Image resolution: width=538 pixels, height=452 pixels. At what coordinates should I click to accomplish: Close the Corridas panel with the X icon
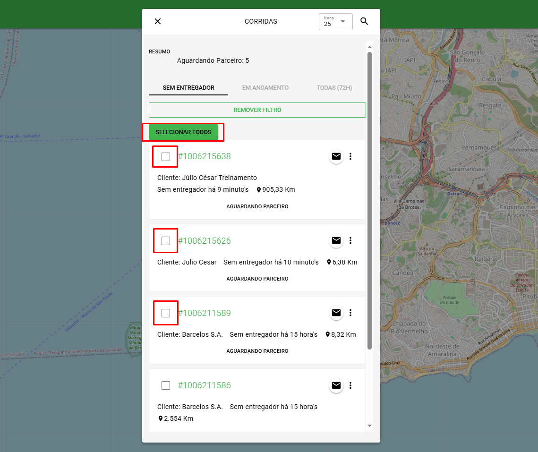pyautogui.click(x=158, y=21)
